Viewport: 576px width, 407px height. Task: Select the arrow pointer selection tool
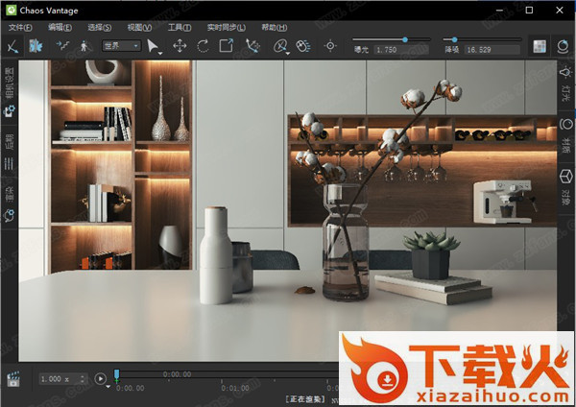[x=152, y=46]
